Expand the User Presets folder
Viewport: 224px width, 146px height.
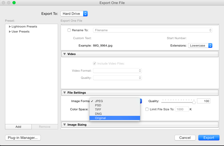point(10,31)
